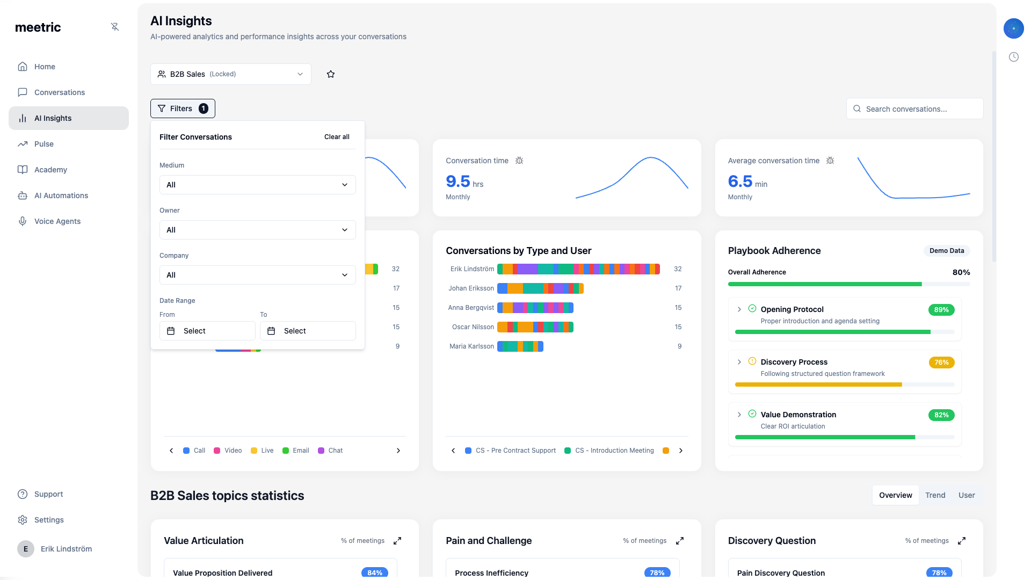Switch to the User tab
The height and width of the screenshot is (580, 1031).
tap(967, 495)
